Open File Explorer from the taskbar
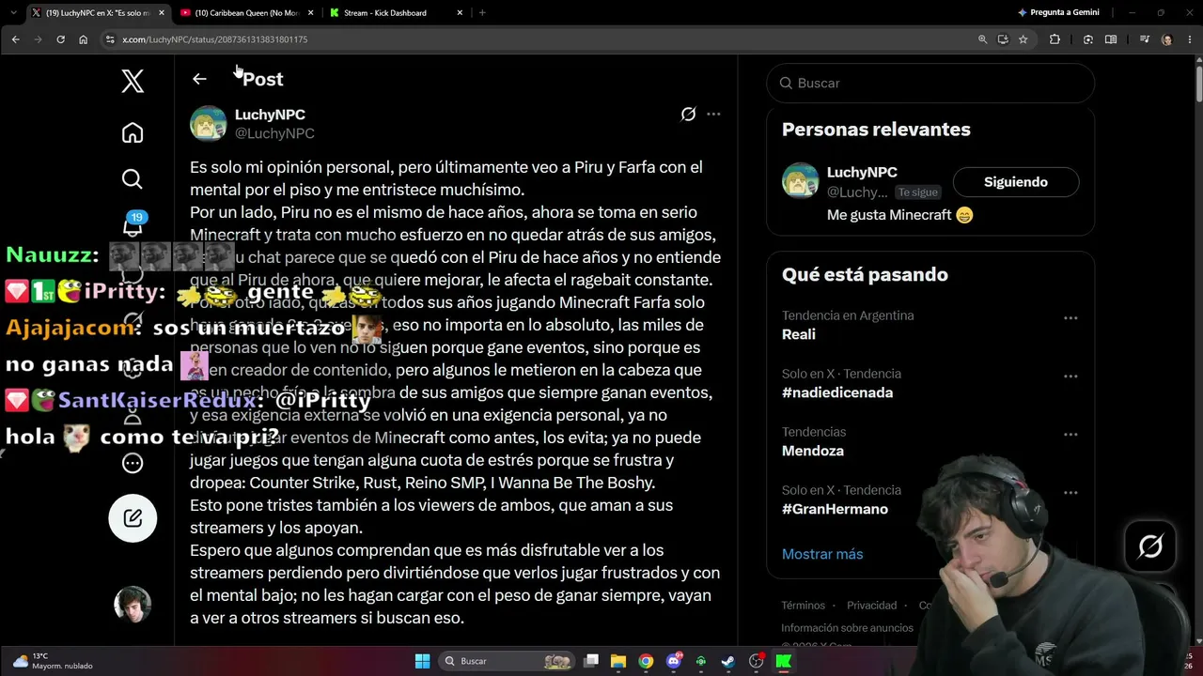1203x676 pixels. click(618, 661)
